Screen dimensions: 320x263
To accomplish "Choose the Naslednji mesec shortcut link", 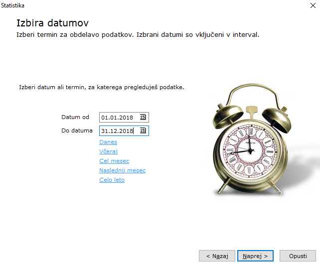I will coord(123,170).
